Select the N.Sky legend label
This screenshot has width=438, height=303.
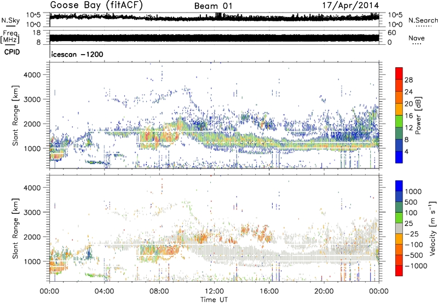click(x=10, y=20)
